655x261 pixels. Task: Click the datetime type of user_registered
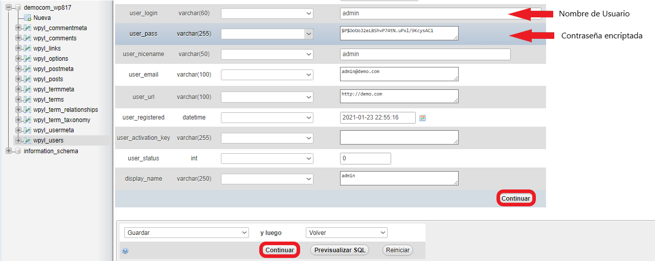click(x=194, y=117)
